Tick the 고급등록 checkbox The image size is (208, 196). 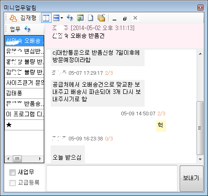[x=12, y=183]
